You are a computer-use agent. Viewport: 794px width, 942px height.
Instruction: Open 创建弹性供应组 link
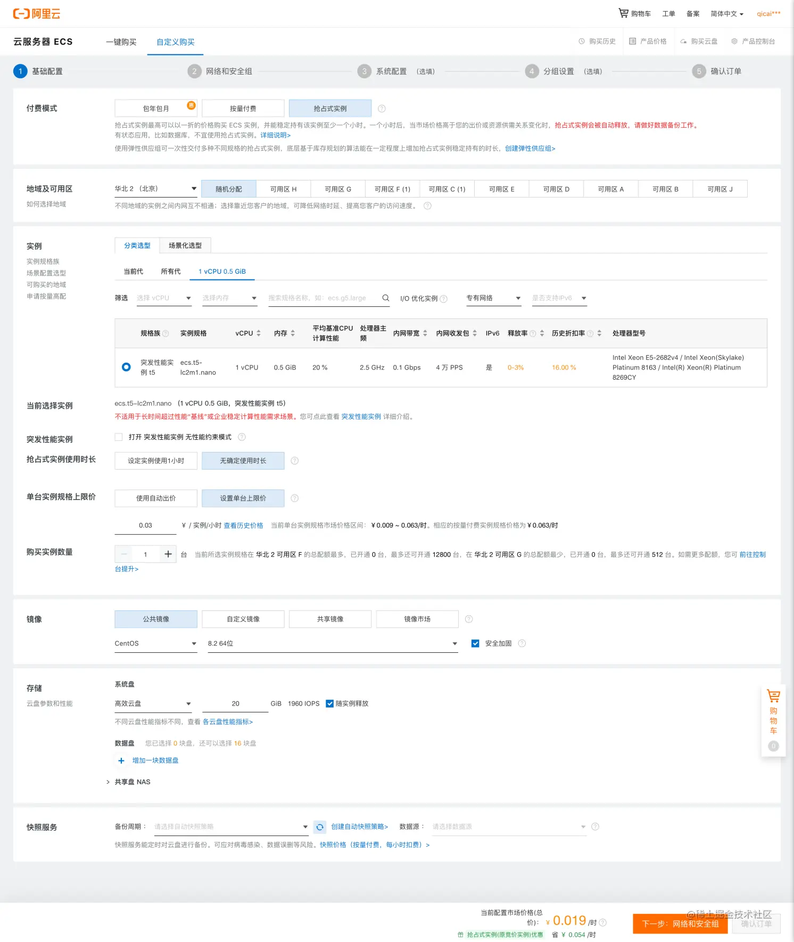pyautogui.click(x=530, y=148)
